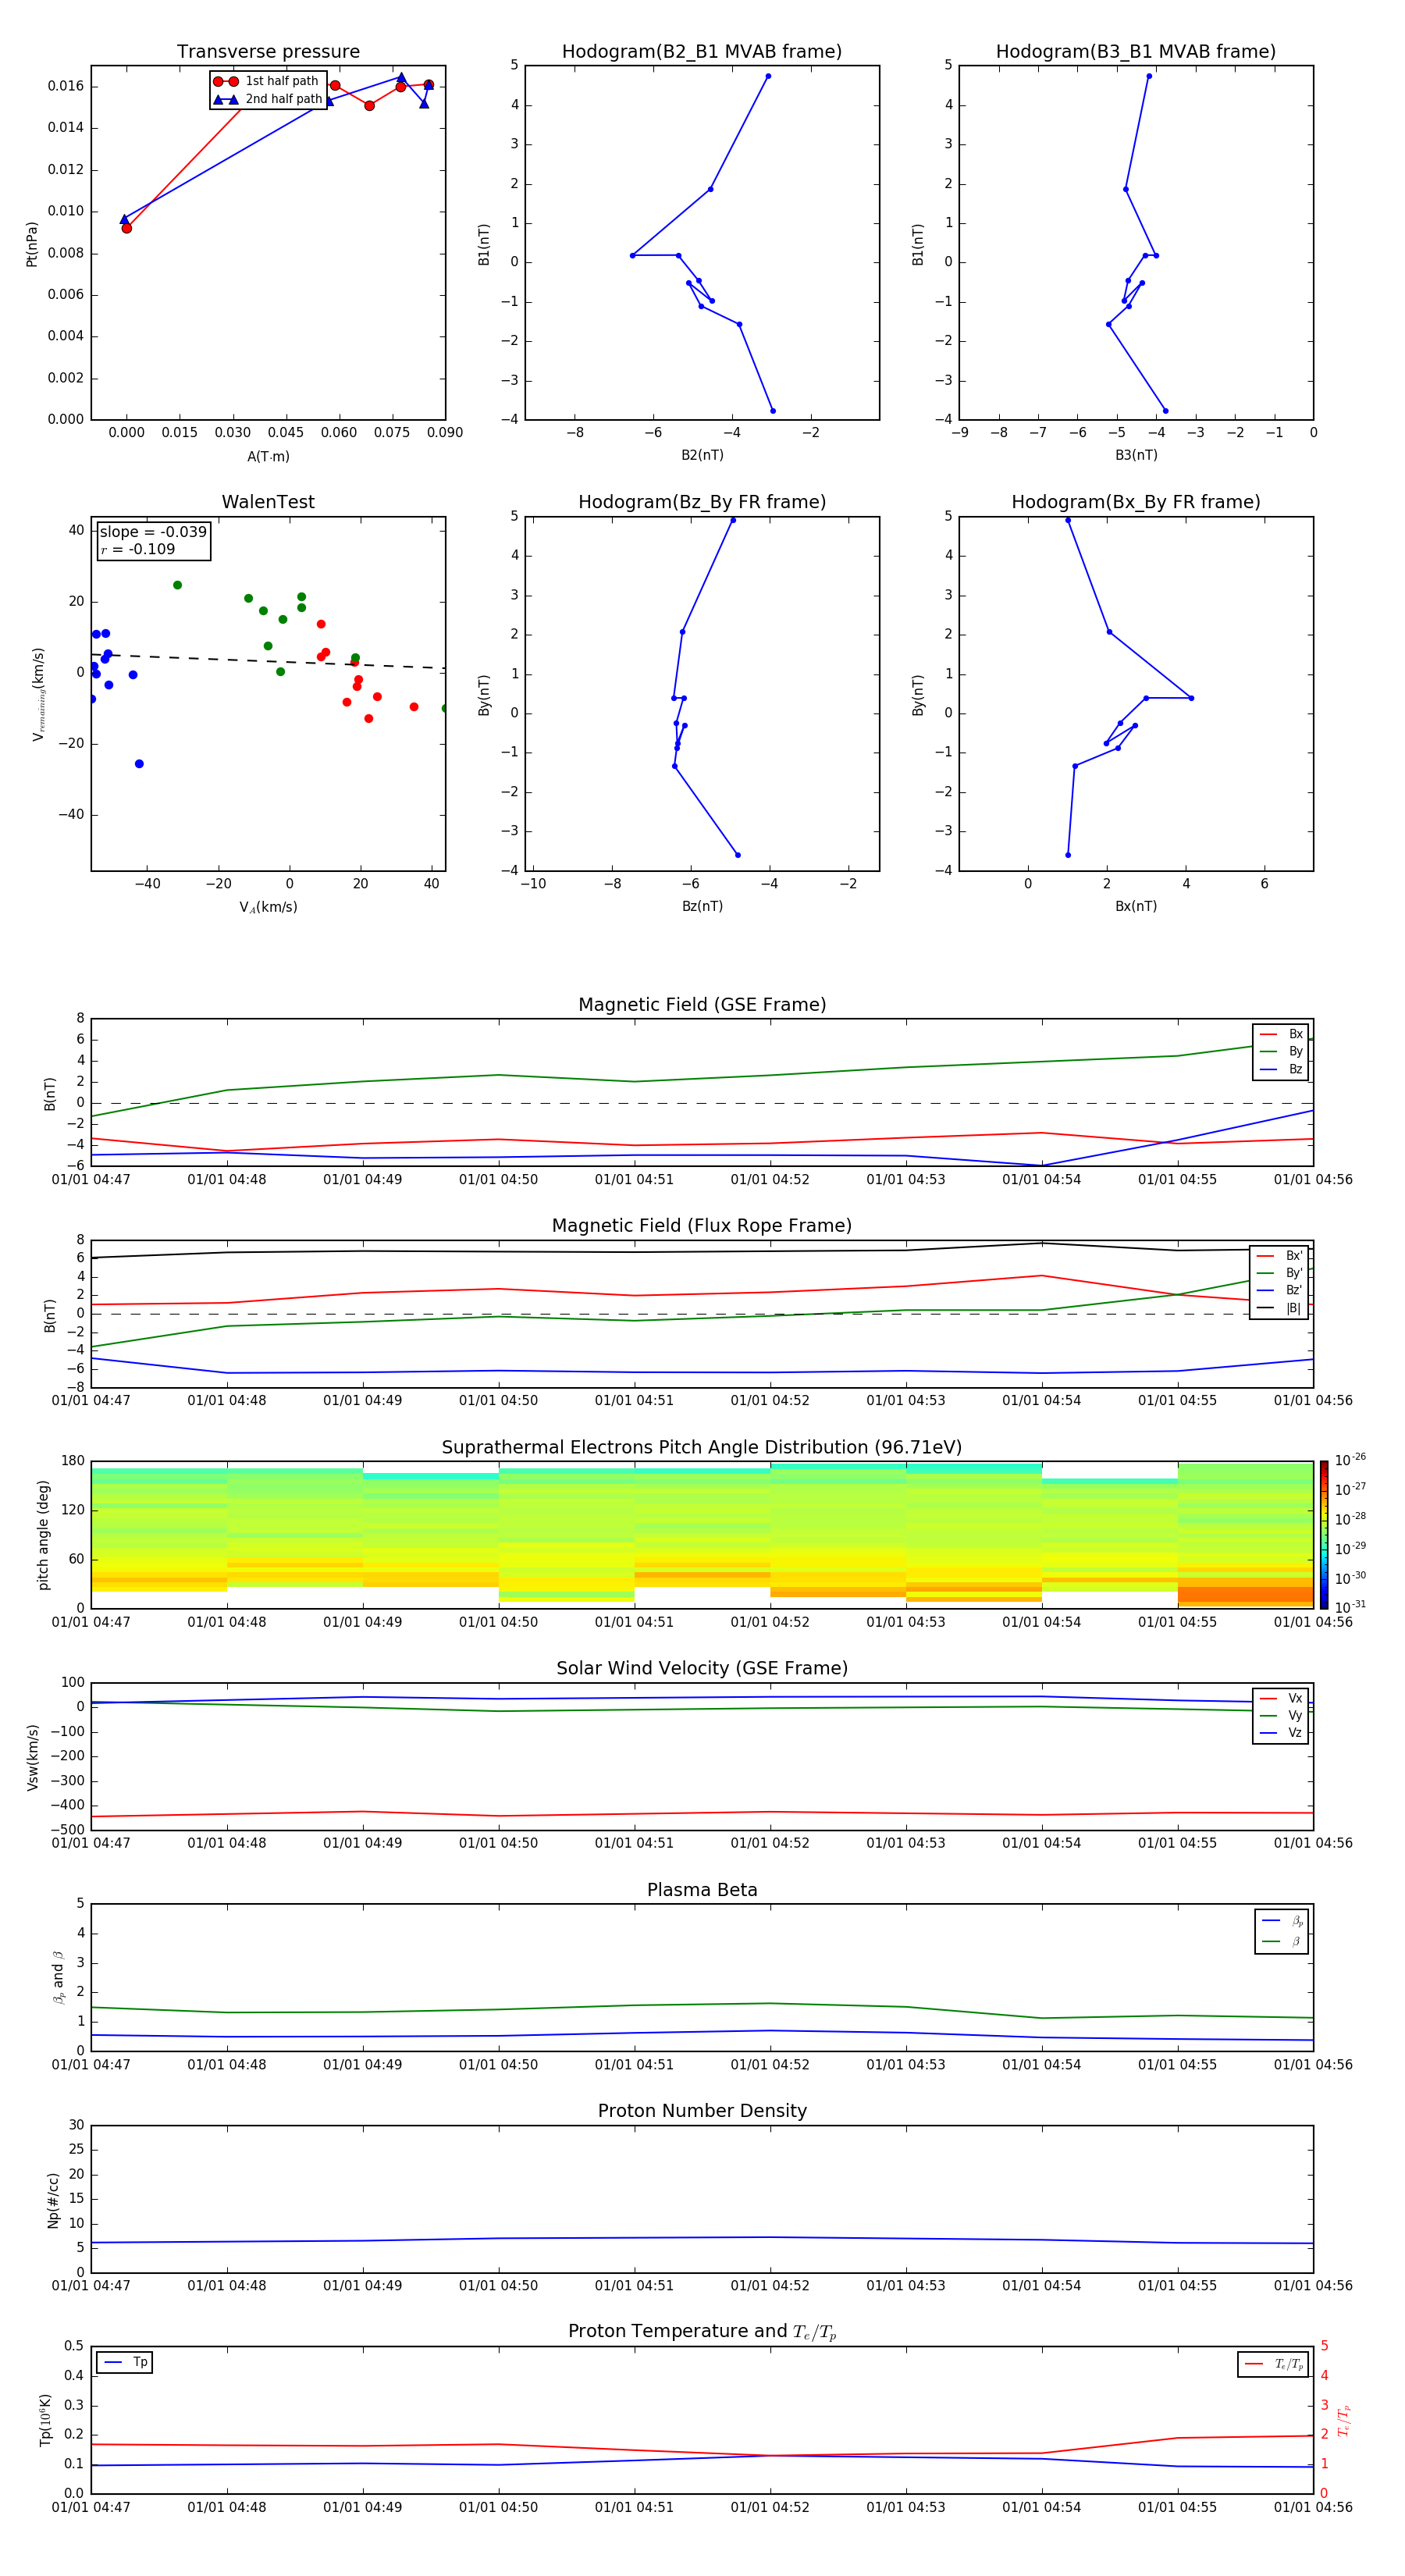This screenshot has width=1405, height=2576.
Task: Click the 'Bx' entry in GSE legend
Action: click(x=1281, y=1034)
